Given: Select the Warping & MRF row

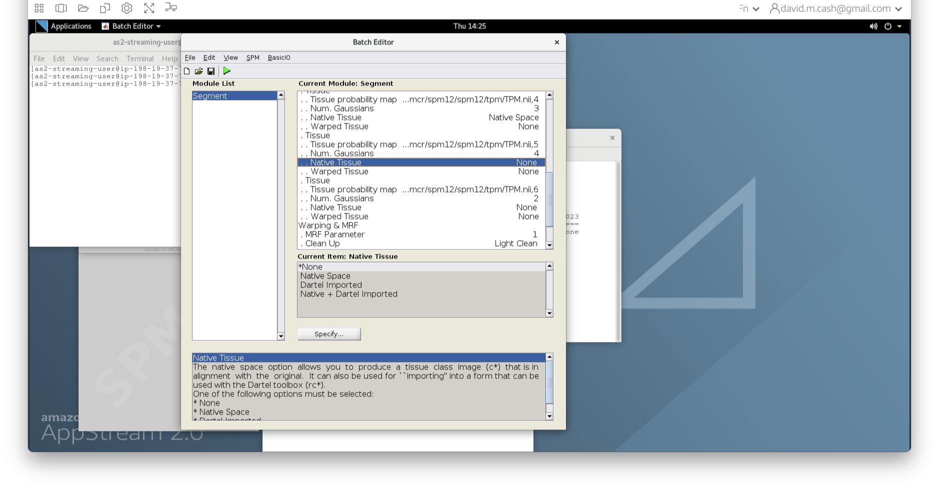Looking at the screenshot, I should click(x=421, y=225).
